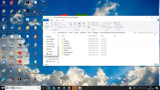Select the LocalCache folder

tap(67, 43)
